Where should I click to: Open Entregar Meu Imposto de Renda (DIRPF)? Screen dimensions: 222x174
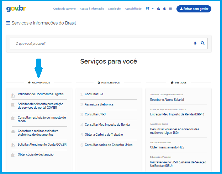click(x=177, y=114)
